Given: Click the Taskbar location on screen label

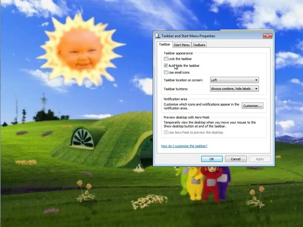Looking at the screenshot, I should pos(183,80).
